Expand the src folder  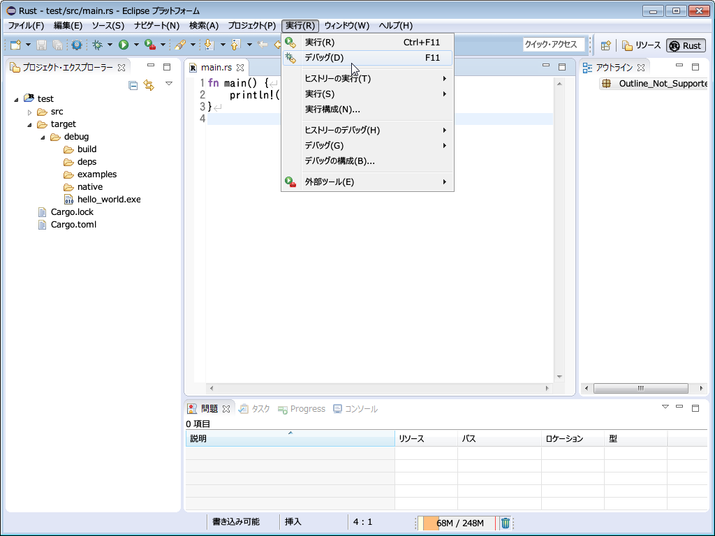(29, 112)
